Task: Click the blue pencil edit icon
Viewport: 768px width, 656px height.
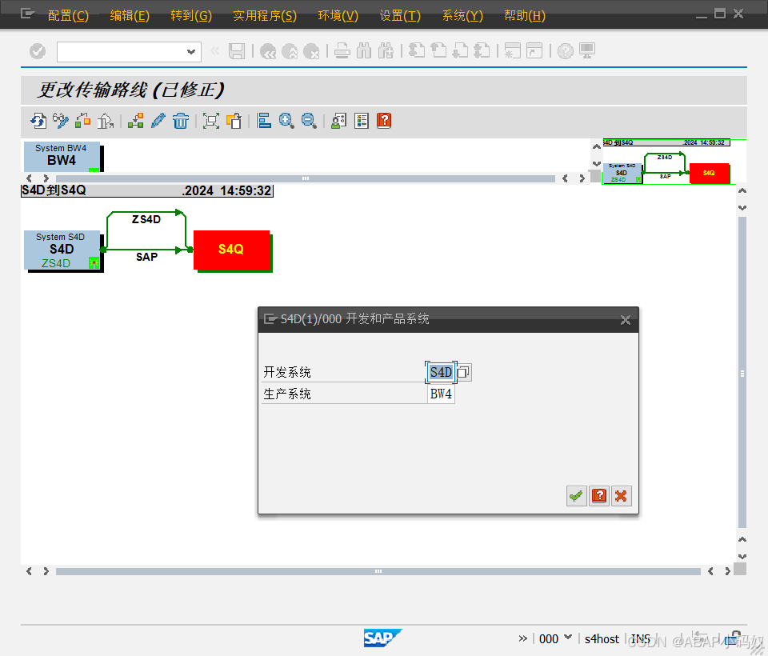Action: (x=158, y=121)
